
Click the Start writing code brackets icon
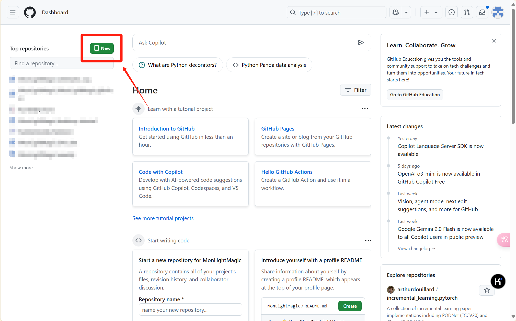tap(139, 240)
